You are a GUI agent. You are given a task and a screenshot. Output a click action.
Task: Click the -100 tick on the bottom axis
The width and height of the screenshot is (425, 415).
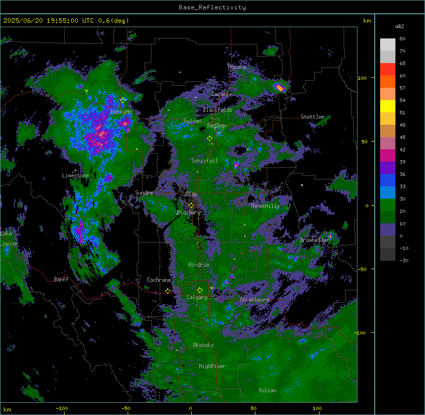coord(62,408)
